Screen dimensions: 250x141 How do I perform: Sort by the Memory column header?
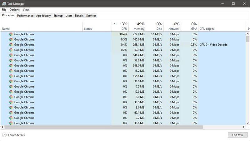point(137,27)
